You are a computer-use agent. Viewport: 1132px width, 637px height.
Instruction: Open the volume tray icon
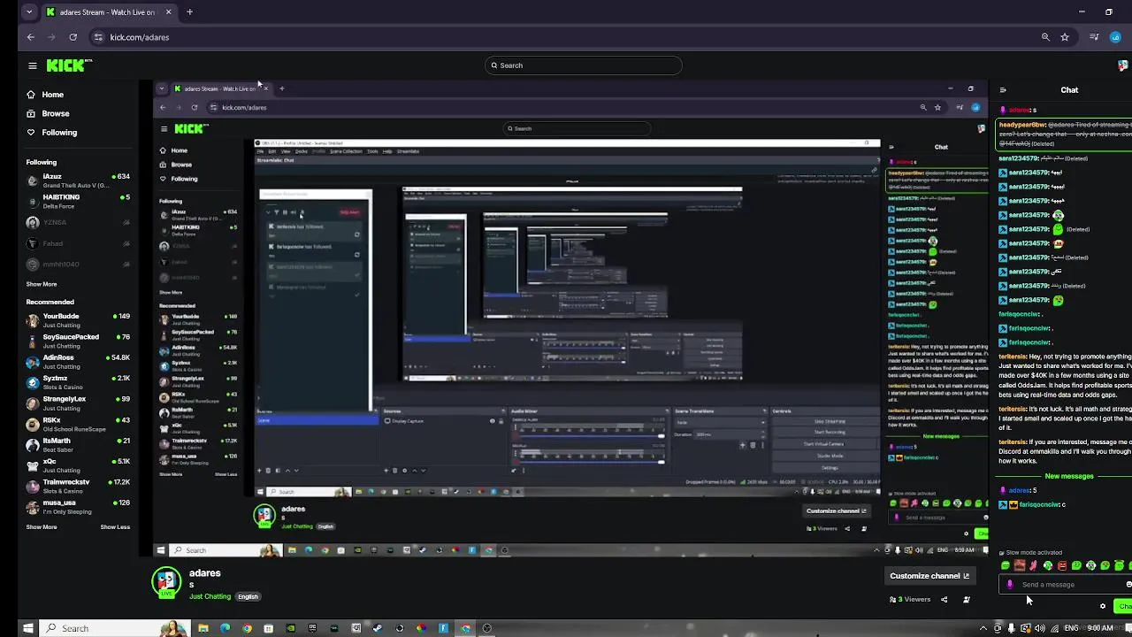pyautogui.click(x=1039, y=628)
